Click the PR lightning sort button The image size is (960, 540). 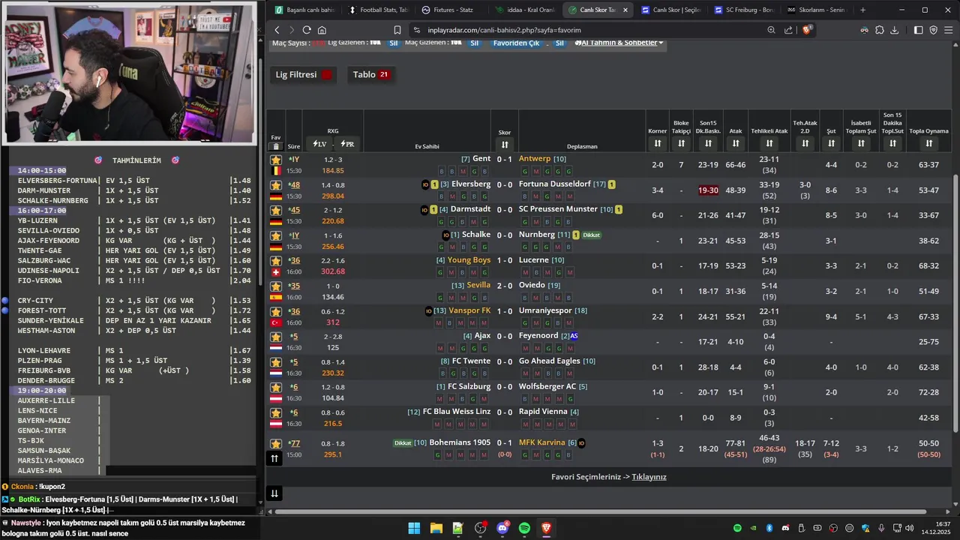click(347, 144)
